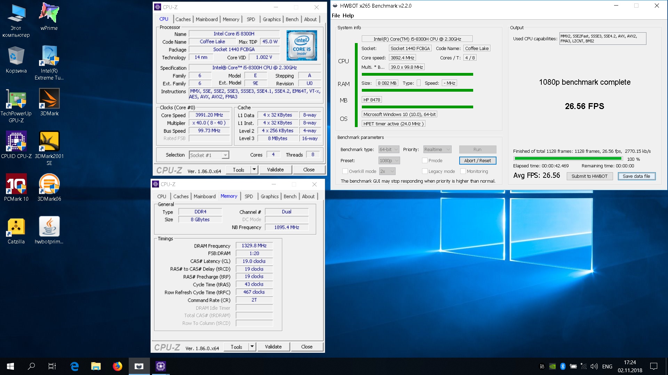
Task: Click the Intel Core i5 logo in CPU-Z
Action: pyautogui.click(x=302, y=45)
